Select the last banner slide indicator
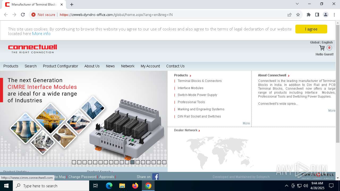 pyautogui.click(x=164, y=162)
